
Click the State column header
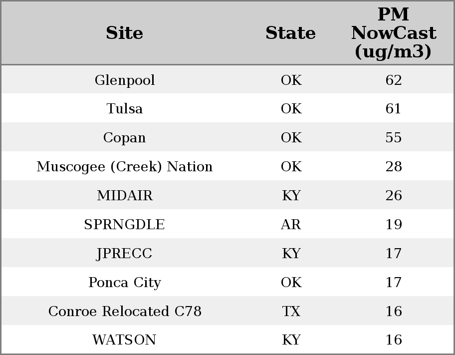[x=290, y=33]
